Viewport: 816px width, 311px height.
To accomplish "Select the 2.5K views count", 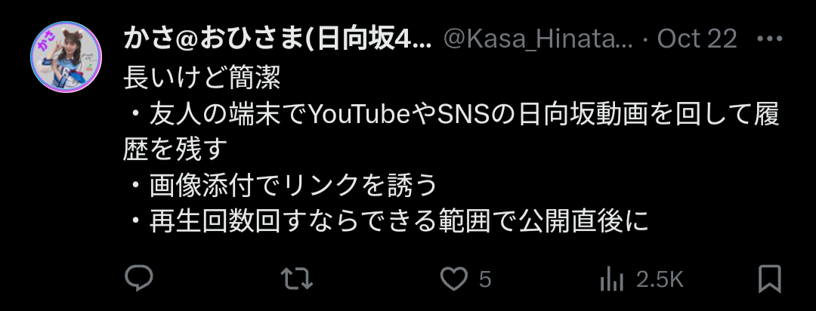I will tap(660, 280).
